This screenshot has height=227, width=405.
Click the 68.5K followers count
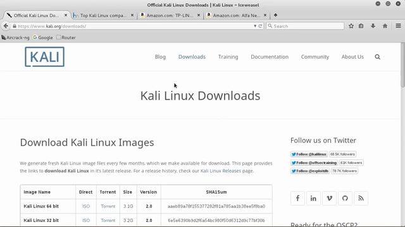[x=342, y=154]
